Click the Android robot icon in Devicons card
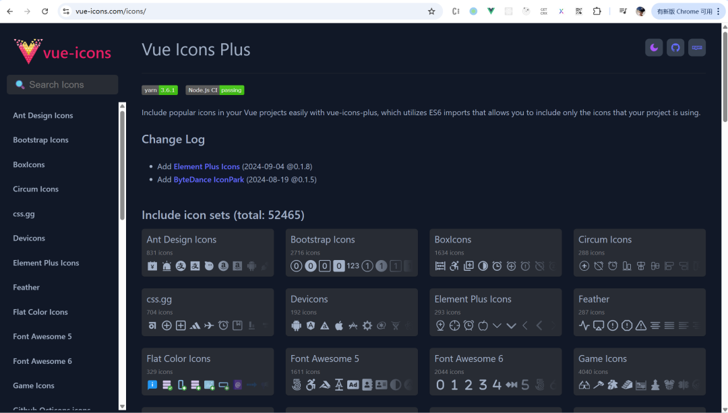Screen dimensions: 728x413 pos(296,325)
